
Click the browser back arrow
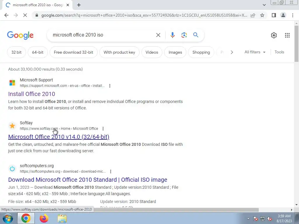(6, 15)
